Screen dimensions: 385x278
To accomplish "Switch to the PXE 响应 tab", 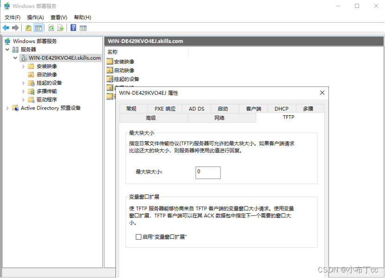I will pos(165,109).
